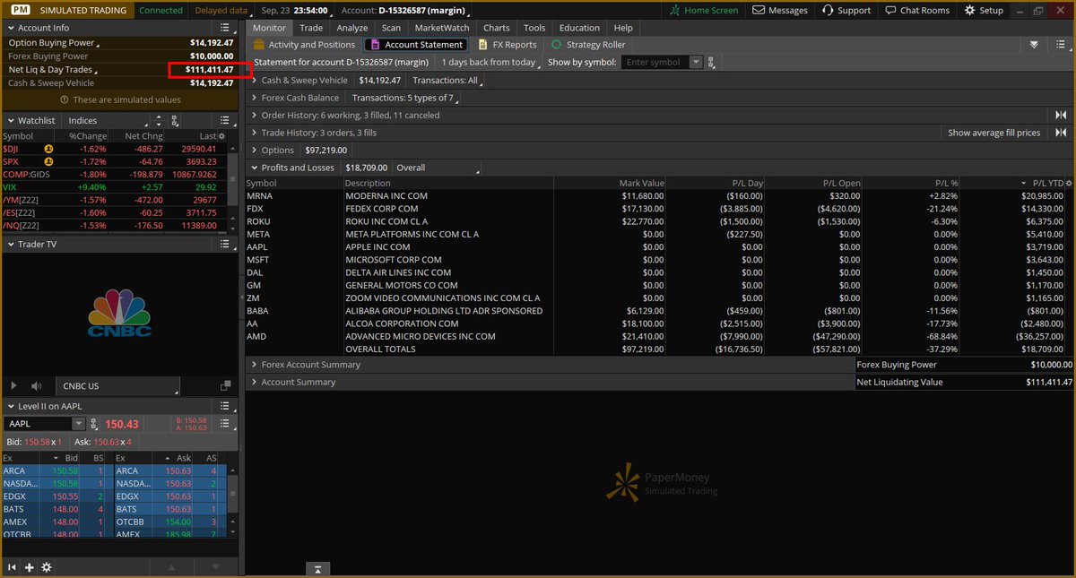Screen dimensions: 1076x578
Task: Click the FDX row in Profits and Losses
Action: click(659, 208)
